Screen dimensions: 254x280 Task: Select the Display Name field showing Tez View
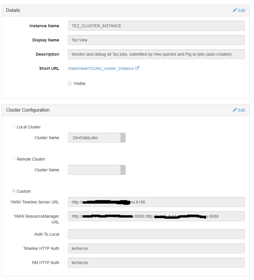156,40
